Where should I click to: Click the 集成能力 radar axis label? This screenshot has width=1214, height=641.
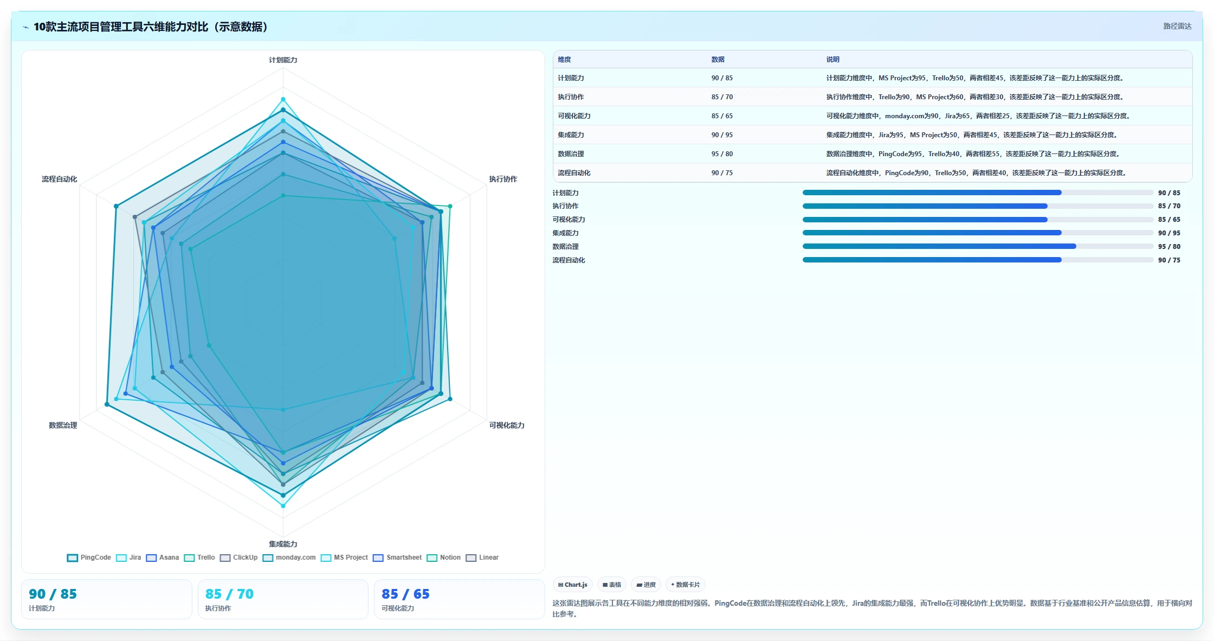pos(283,544)
